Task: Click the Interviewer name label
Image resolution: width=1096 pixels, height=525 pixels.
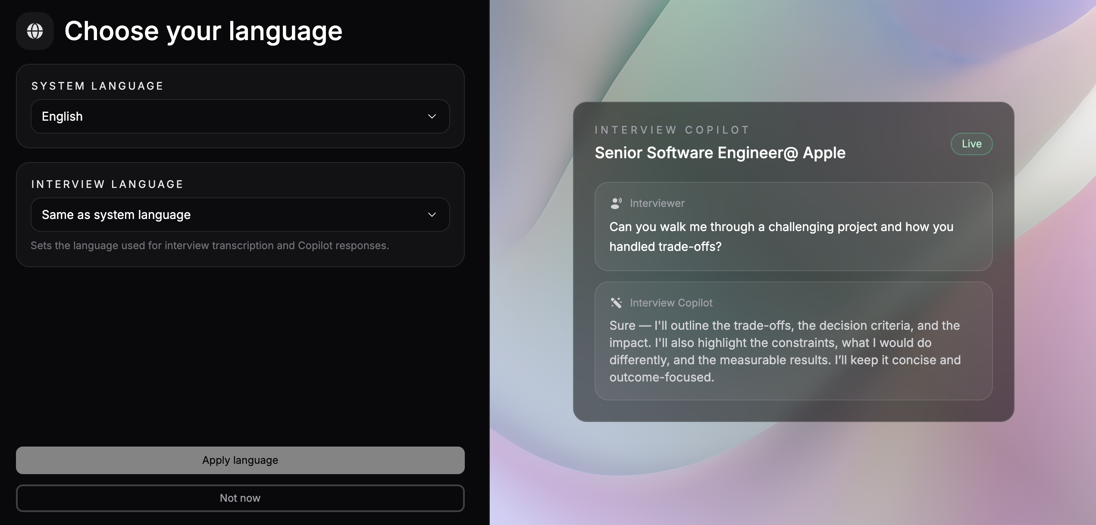Action: pos(657,203)
